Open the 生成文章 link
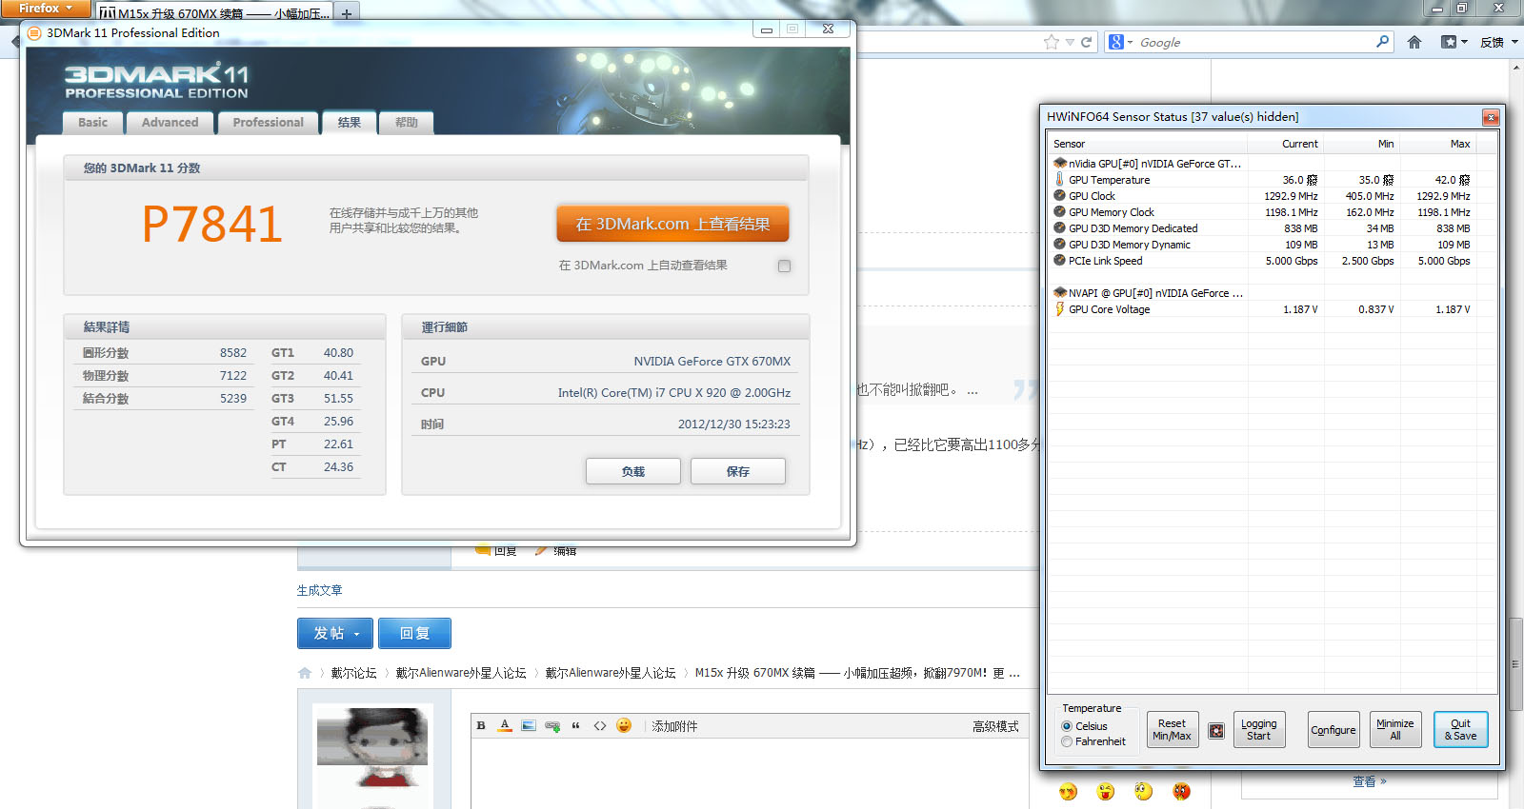The width and height of the screenshot is (1524, 809). coord(319,591)
